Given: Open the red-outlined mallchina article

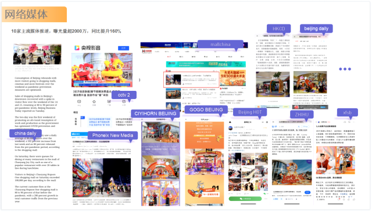Looking at the screenshot, I should pyautogui.click(x=191, y=80).
